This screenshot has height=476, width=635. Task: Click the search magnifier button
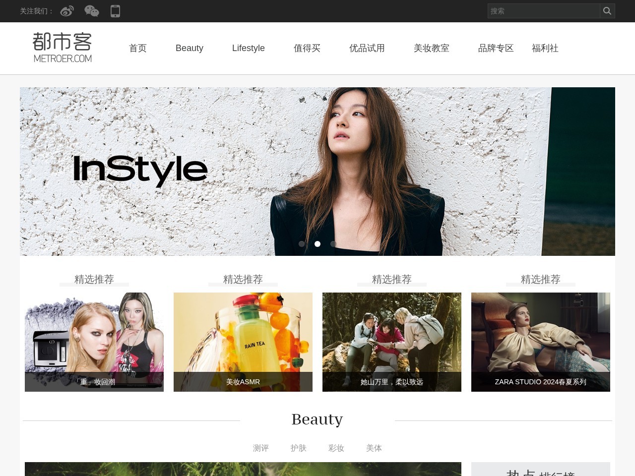(x=607, y=11)
